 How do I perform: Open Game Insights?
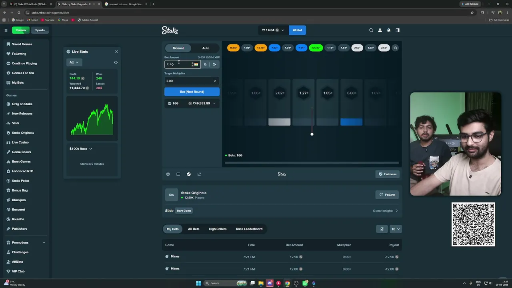point(385,211)
